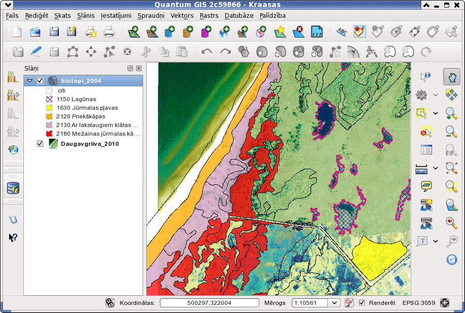Open the Palīdzība menu
Screen dimensions: 465x313
273,15
